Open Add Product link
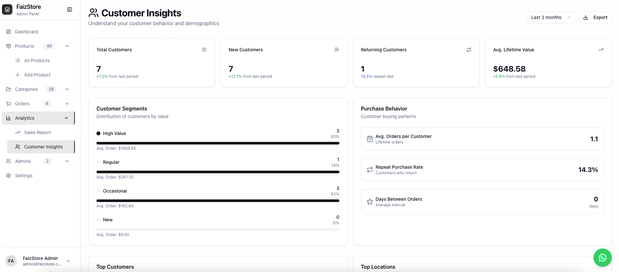619x272 pixels. [x=37, y=75]
